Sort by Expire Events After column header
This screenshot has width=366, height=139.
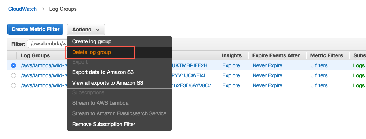(276, 55)
